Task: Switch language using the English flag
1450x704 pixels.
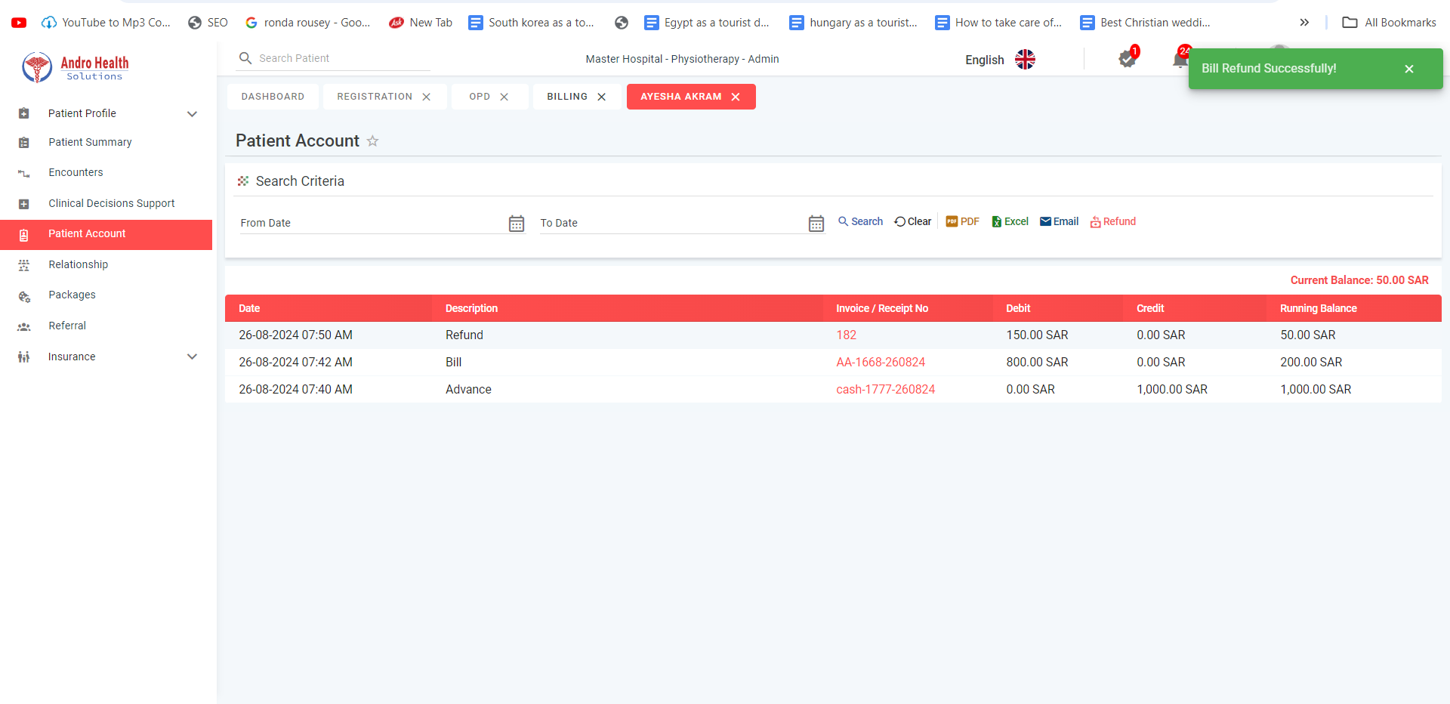Action: (1025, 60)
